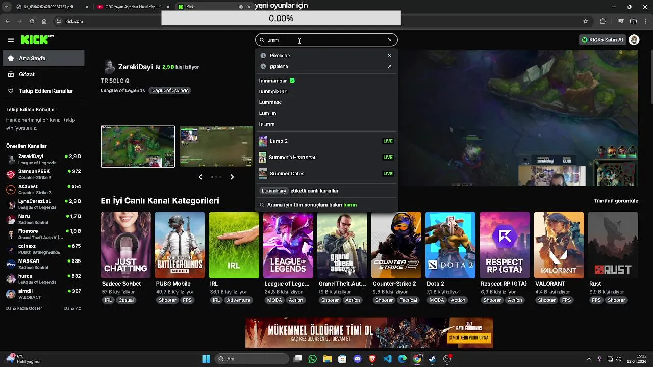
Task: Click the browser home icon
Action: coord(44,21)
